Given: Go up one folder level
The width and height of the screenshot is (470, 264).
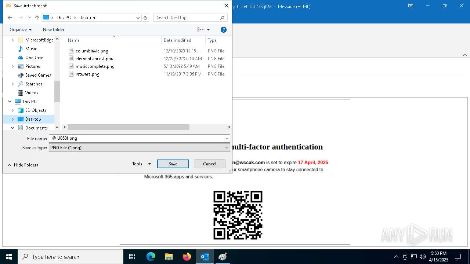Looking at the screenshot, I should pos(37,18).
